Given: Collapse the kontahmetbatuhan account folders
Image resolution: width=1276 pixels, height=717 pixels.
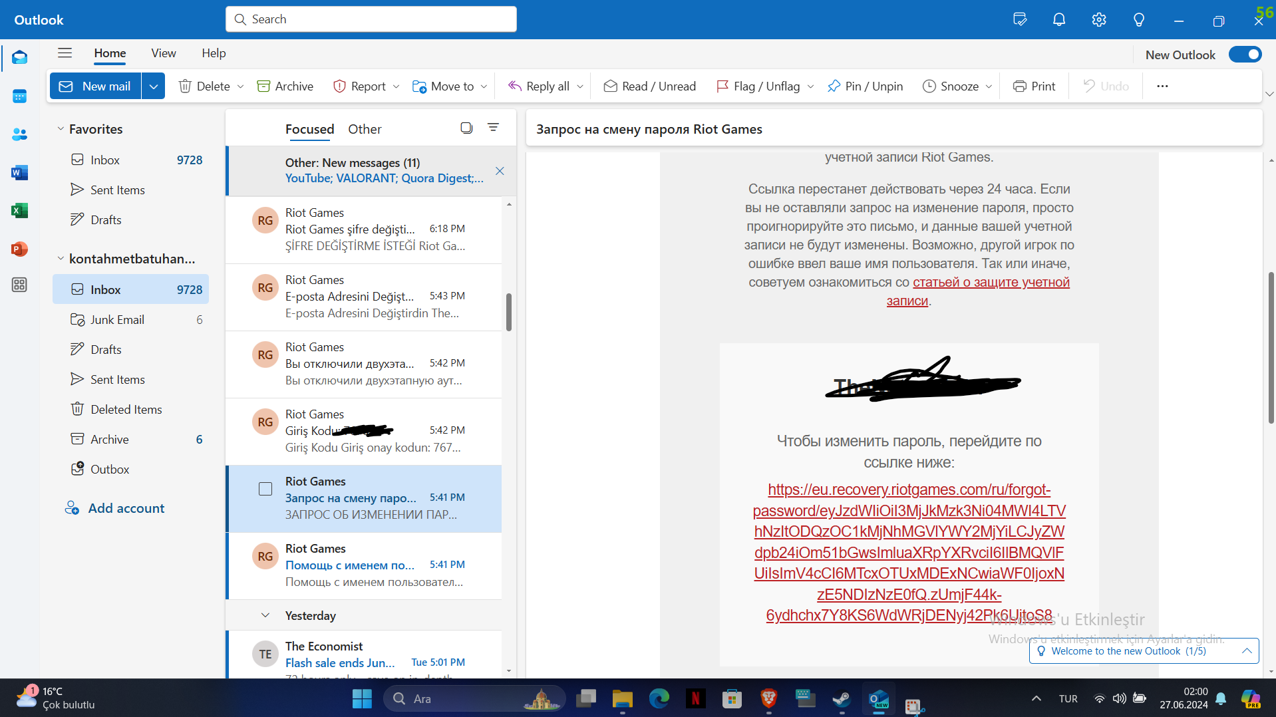Looking at the screenshot, I should pyautogui.click(x=61, y=259).
